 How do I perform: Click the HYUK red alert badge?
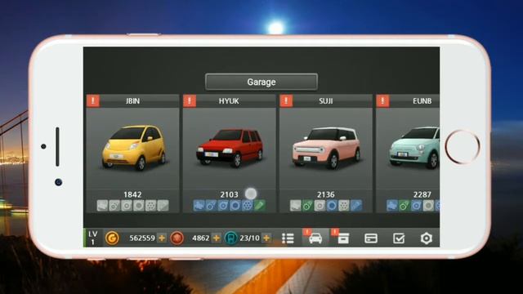coord(190,100)
